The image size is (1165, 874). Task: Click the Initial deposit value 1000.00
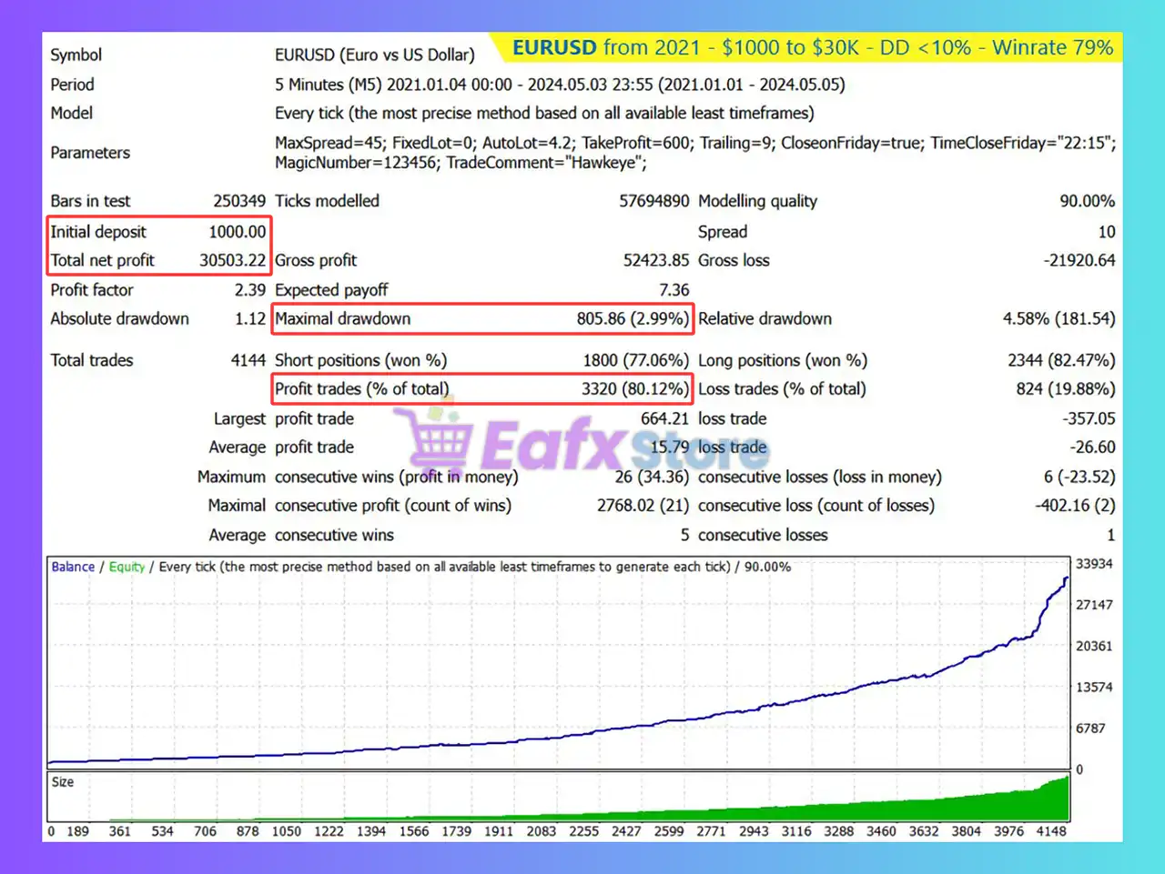click(x=237, y=232)
